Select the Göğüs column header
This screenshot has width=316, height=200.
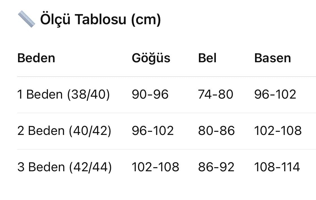(x=151, y=58)
